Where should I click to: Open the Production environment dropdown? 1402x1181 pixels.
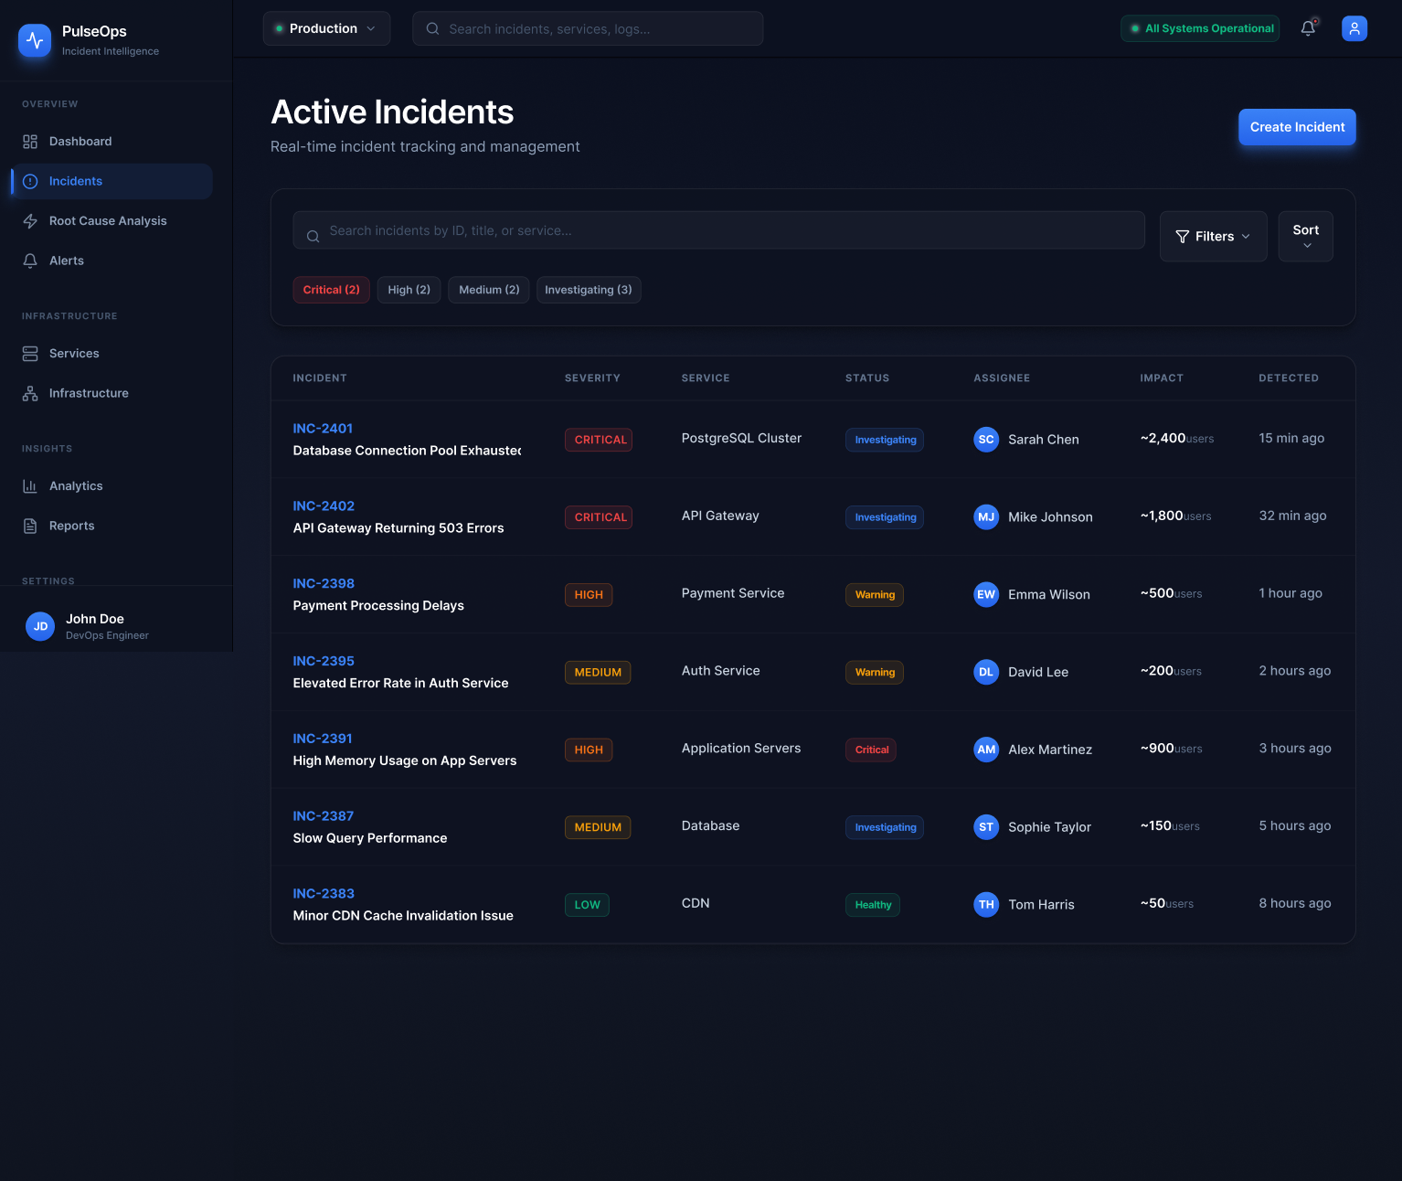click(325, 28)
